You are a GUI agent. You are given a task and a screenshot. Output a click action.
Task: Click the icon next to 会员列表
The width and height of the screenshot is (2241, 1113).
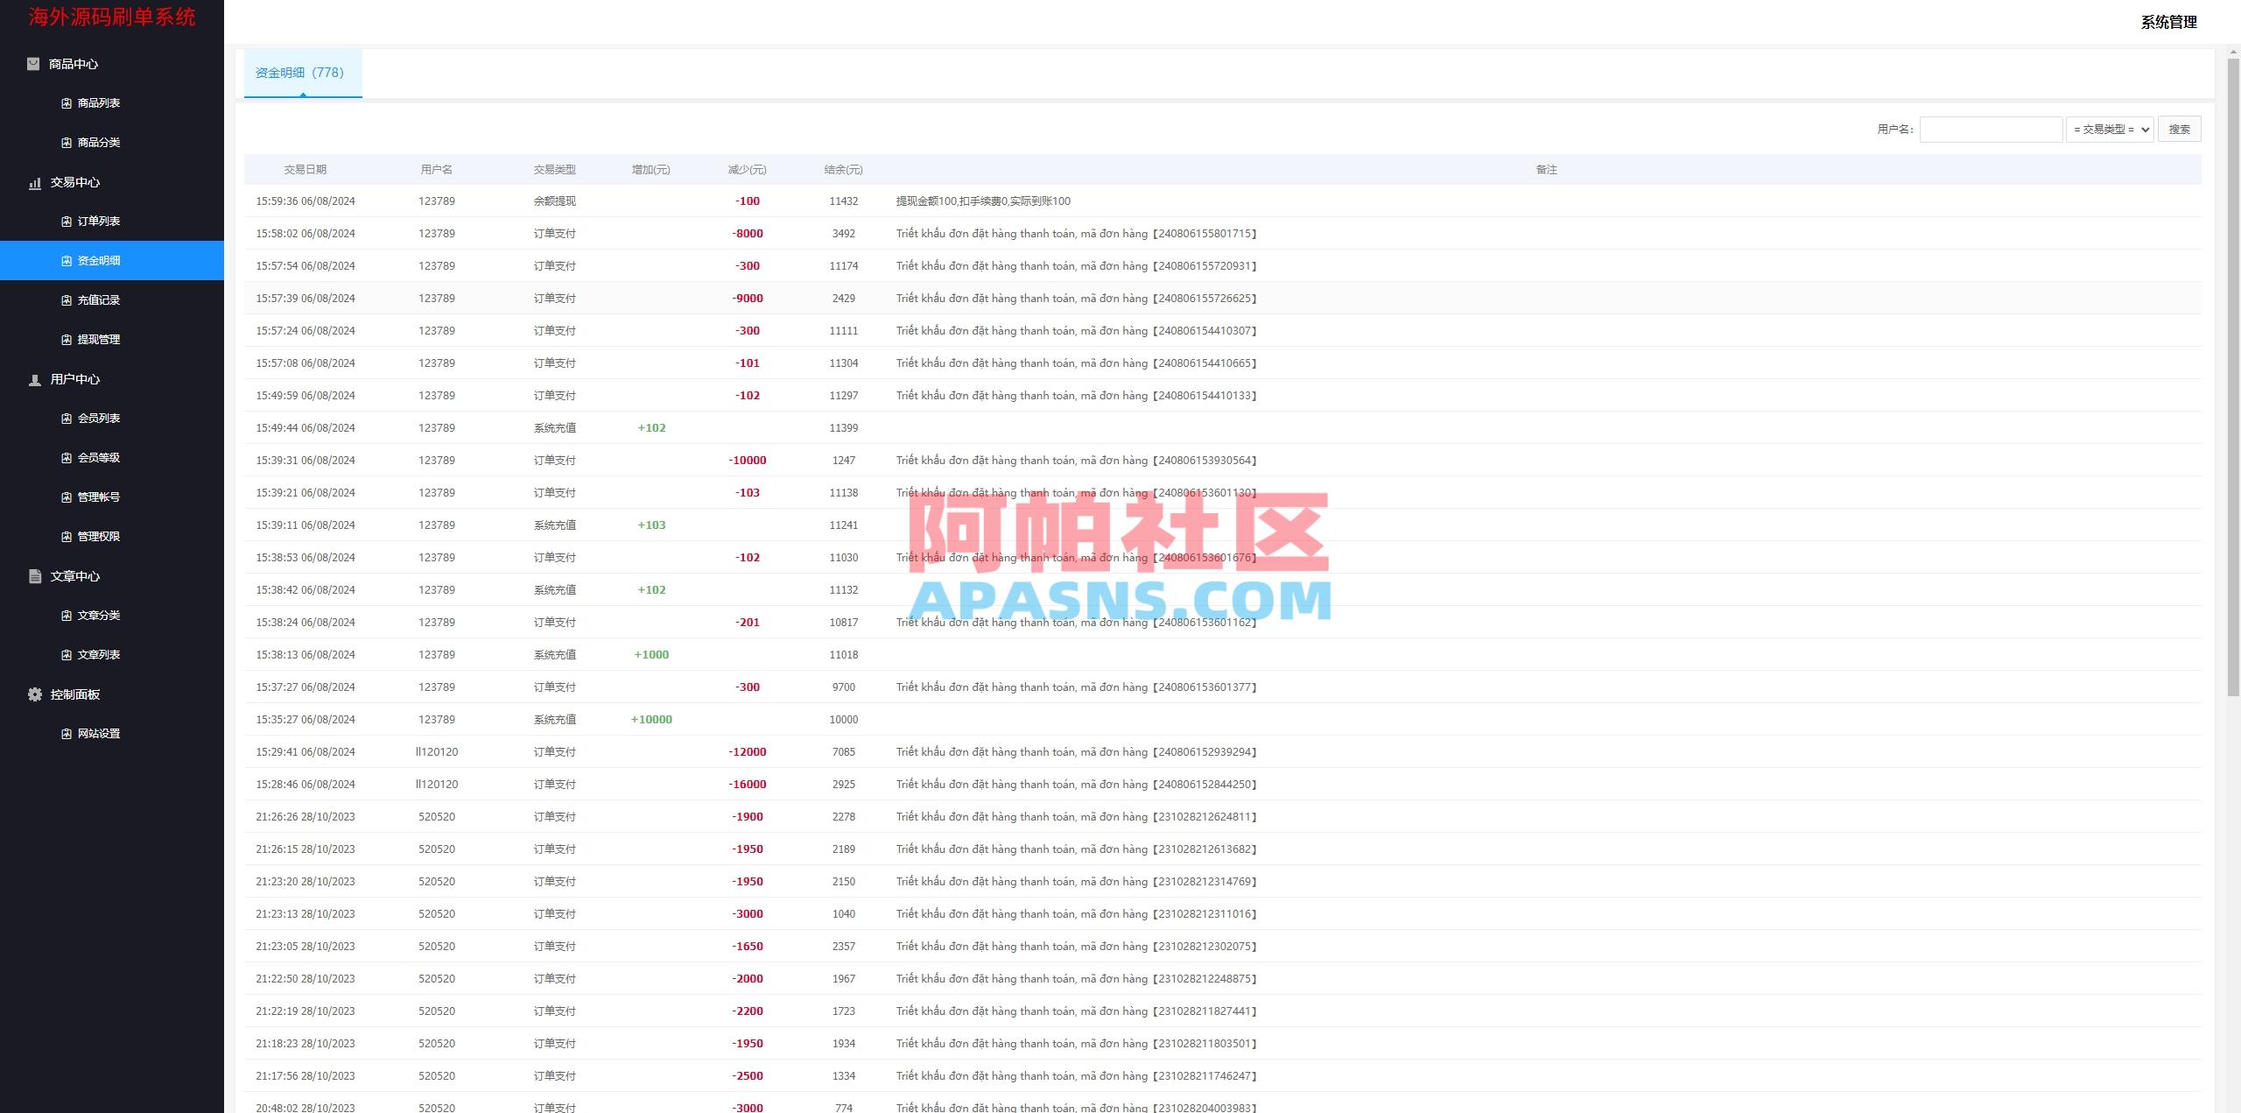click(x=66, y=418)
